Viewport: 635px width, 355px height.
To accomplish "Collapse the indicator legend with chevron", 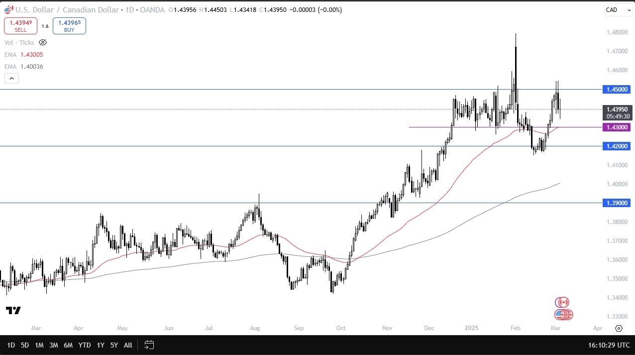I will 11,78.
